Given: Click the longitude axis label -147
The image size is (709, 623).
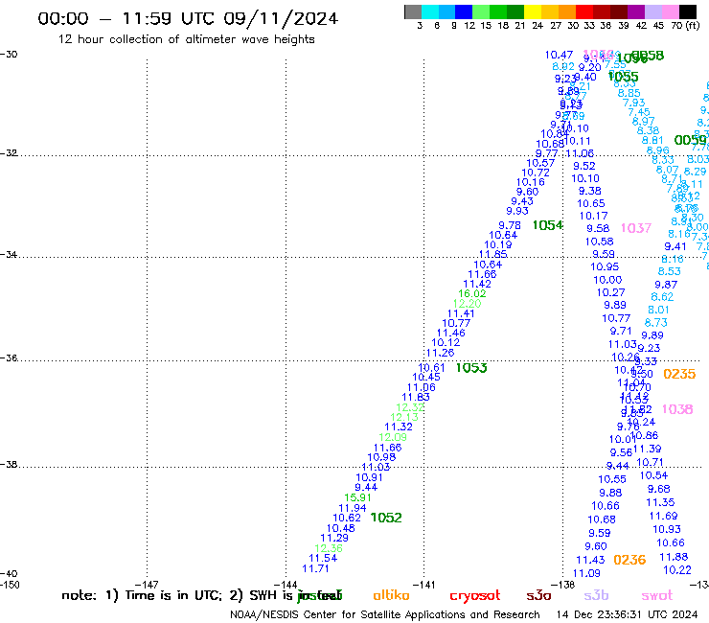Looking at the screenshot, I should point(147,586).
